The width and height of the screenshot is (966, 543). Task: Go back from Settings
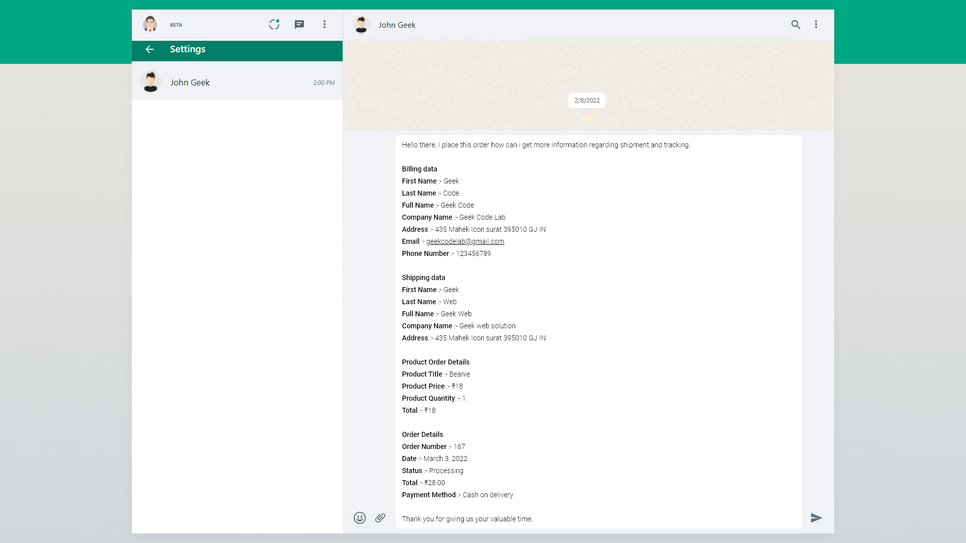[149, 49]
